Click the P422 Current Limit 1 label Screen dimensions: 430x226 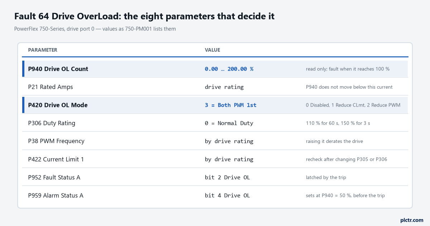[56, 159]
